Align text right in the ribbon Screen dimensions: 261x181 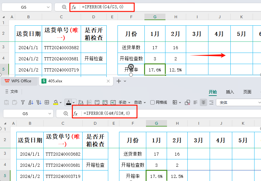pyautogui.click(x=212, y=102)
